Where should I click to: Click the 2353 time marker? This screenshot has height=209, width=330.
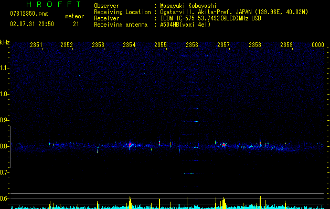pyautogui.click(x=98, y=45)
